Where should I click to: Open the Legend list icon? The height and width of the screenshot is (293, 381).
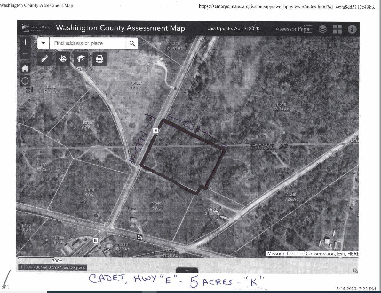pos(308,29)
